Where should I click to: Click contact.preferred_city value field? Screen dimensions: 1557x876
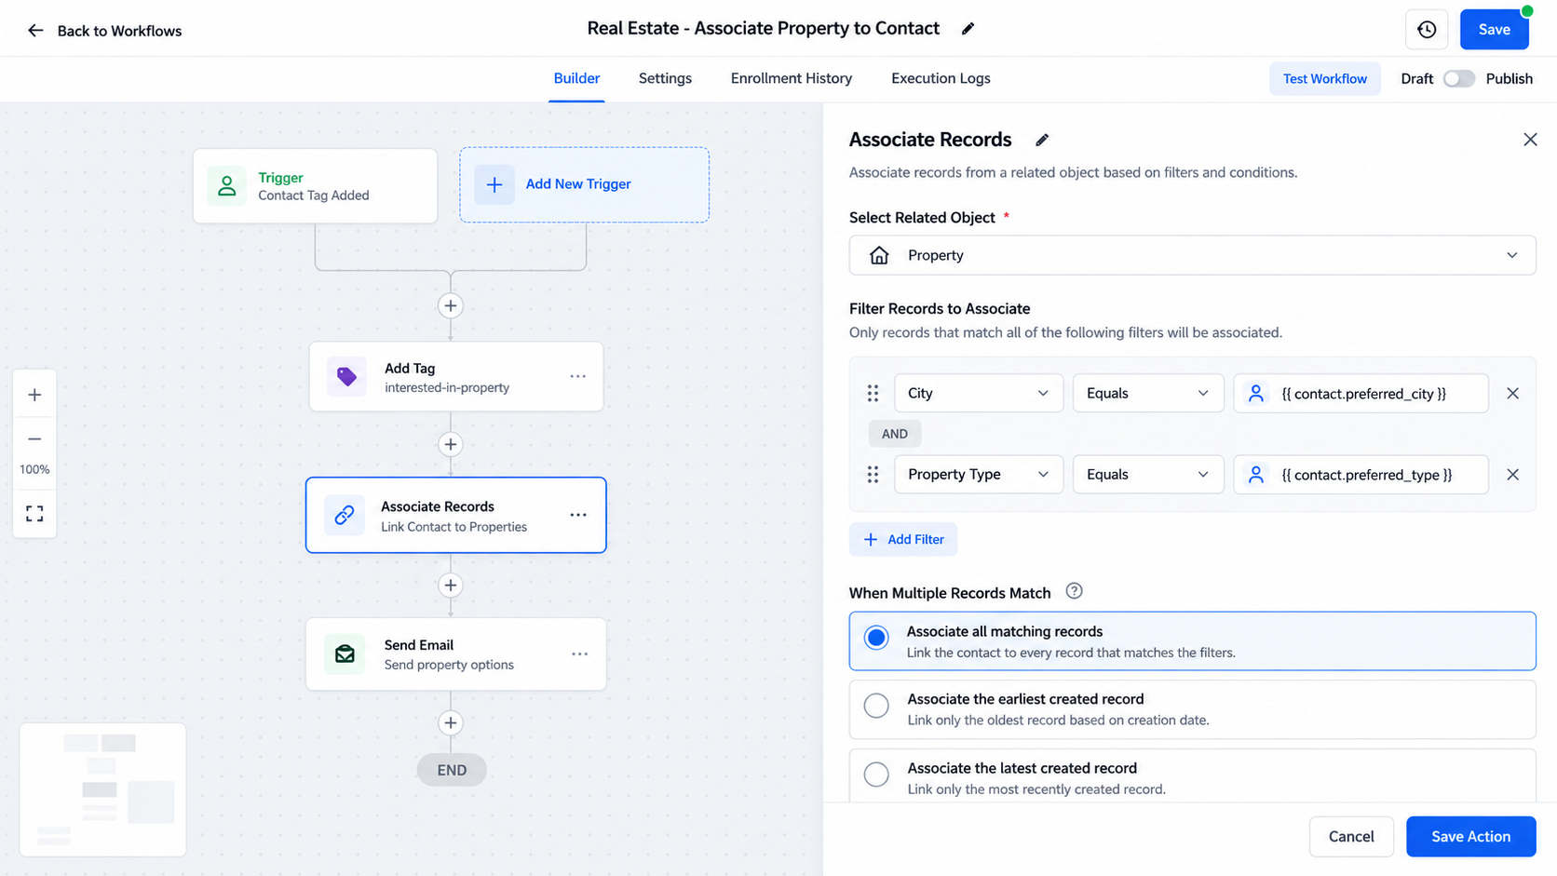[x=1361, y=393]
